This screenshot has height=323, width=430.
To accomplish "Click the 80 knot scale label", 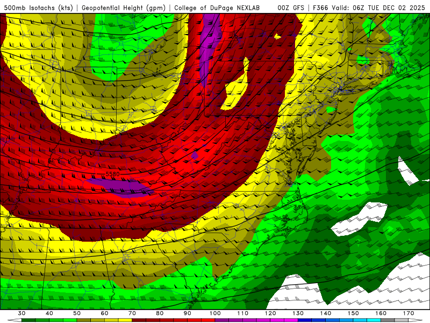I will pyautogui.click(x=160, y=313).
